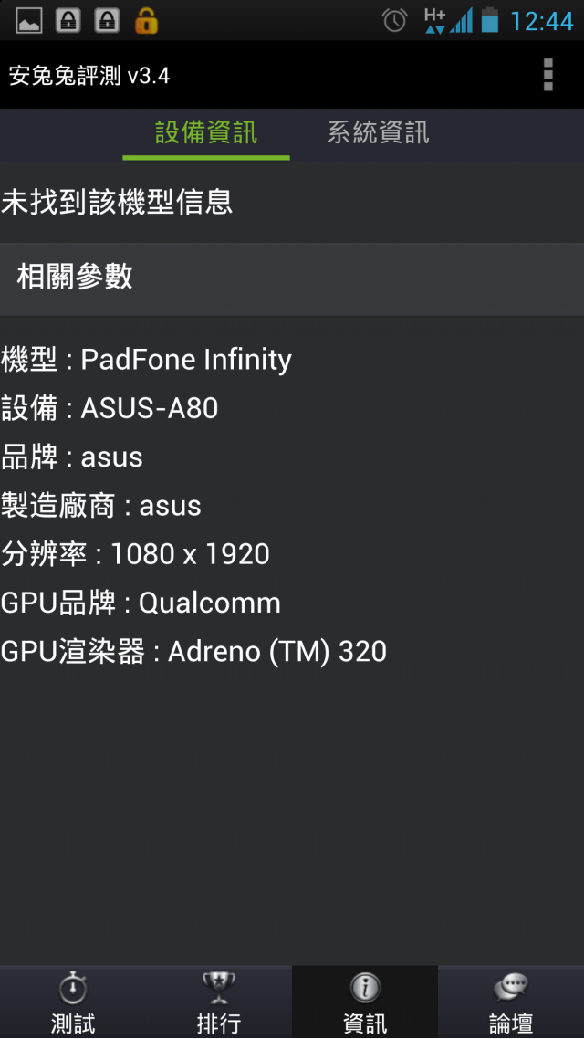Tap the info icon for 資訊
The height and width of the screenshot is (1039, 584).
[x=365, y=989]
